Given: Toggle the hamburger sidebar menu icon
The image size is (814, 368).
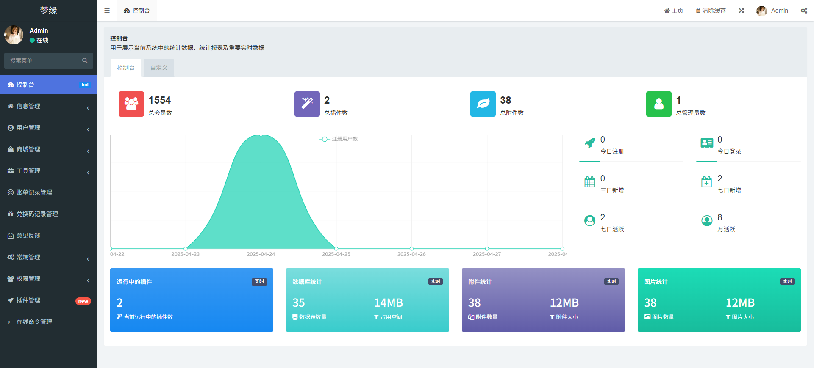Looking at the screenshot, I should tap(107, 11).
